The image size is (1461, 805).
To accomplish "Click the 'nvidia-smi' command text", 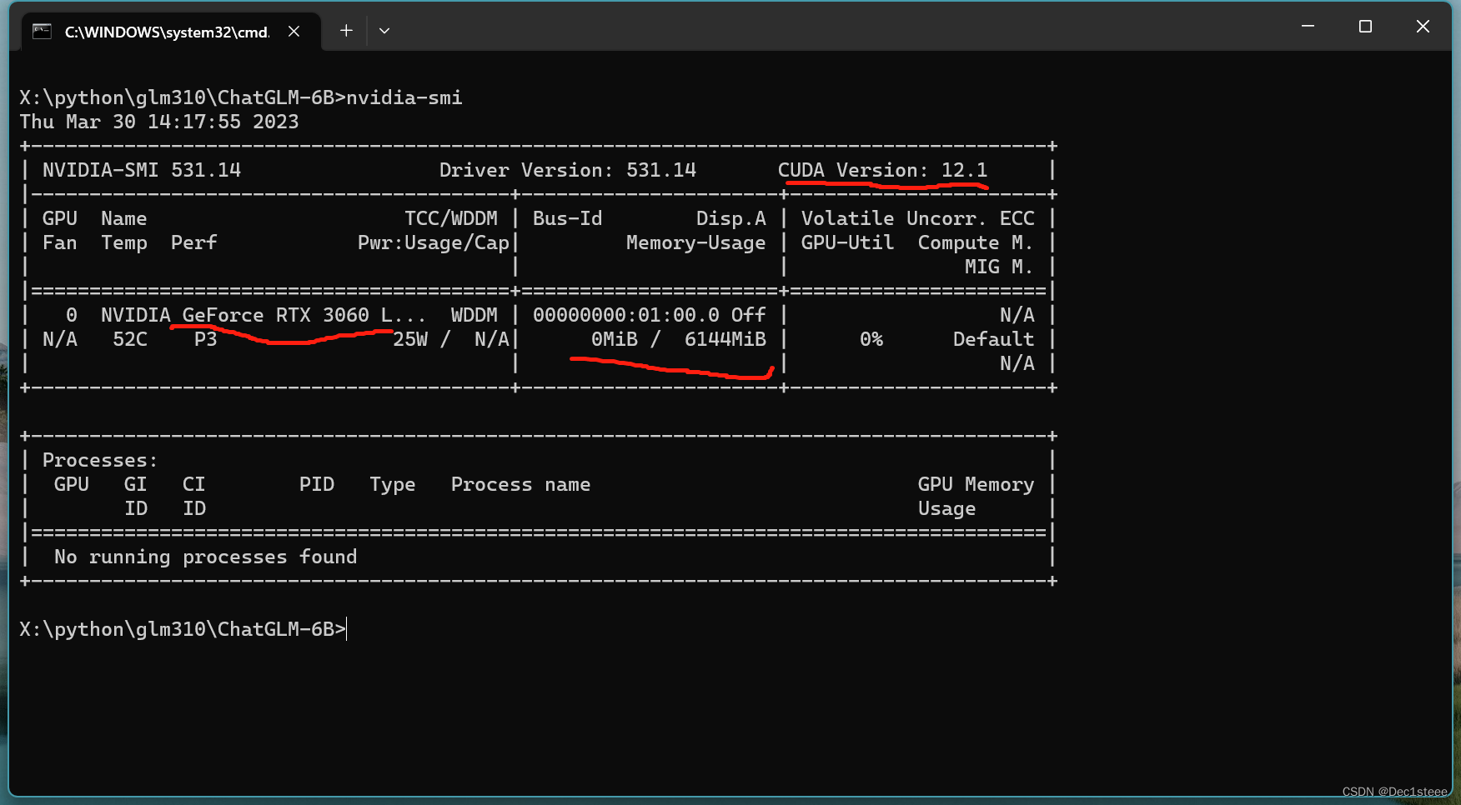I will [x=404, y=97].
